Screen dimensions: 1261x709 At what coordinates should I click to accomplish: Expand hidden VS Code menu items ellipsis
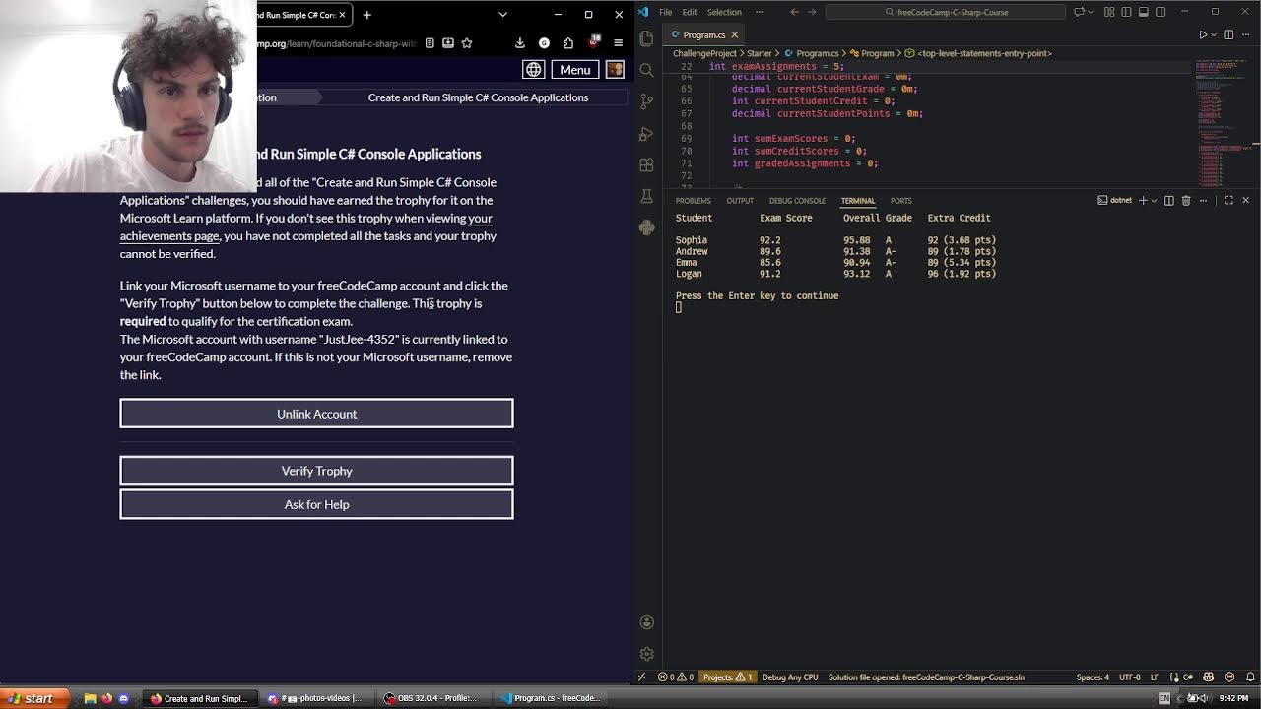758,12
